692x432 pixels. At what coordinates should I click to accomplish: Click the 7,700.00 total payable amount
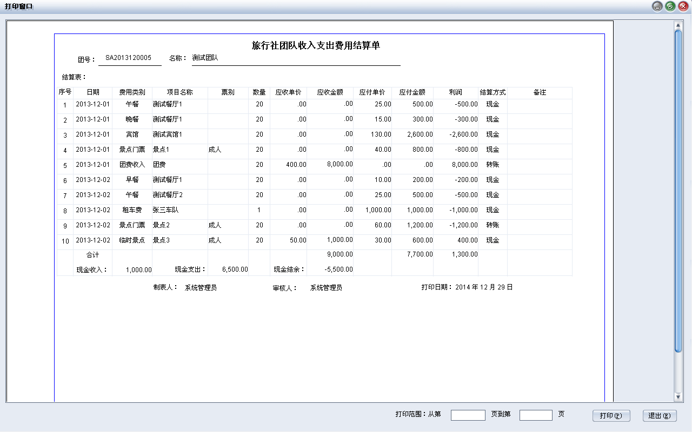[x=420, y=254]
